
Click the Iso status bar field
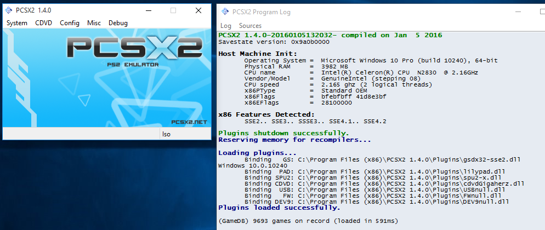(x=185, y=134)
